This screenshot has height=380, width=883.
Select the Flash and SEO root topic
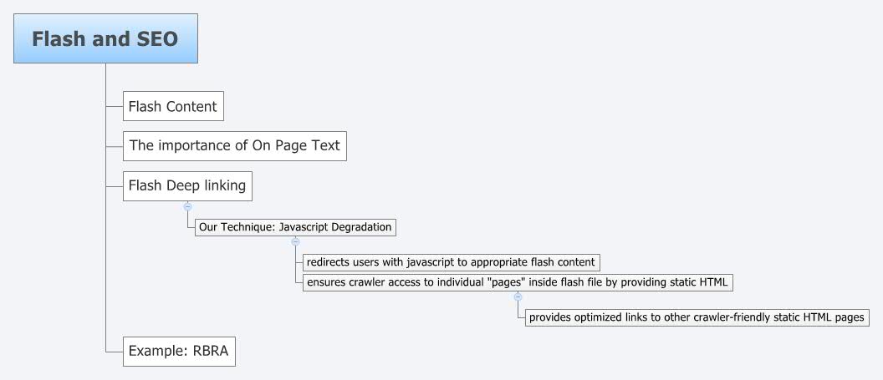coord(105,38)
